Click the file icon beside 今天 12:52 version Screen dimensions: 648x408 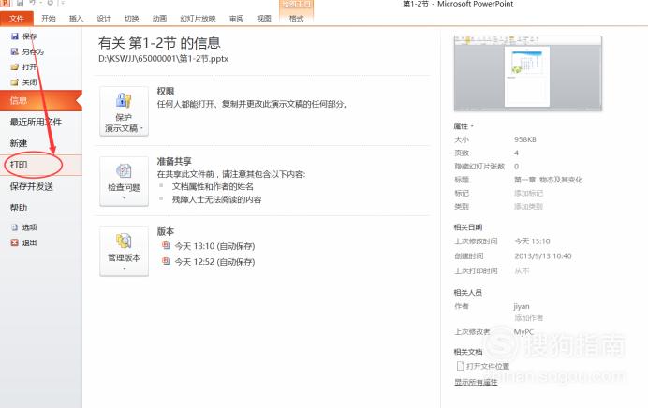click(166, 261)
